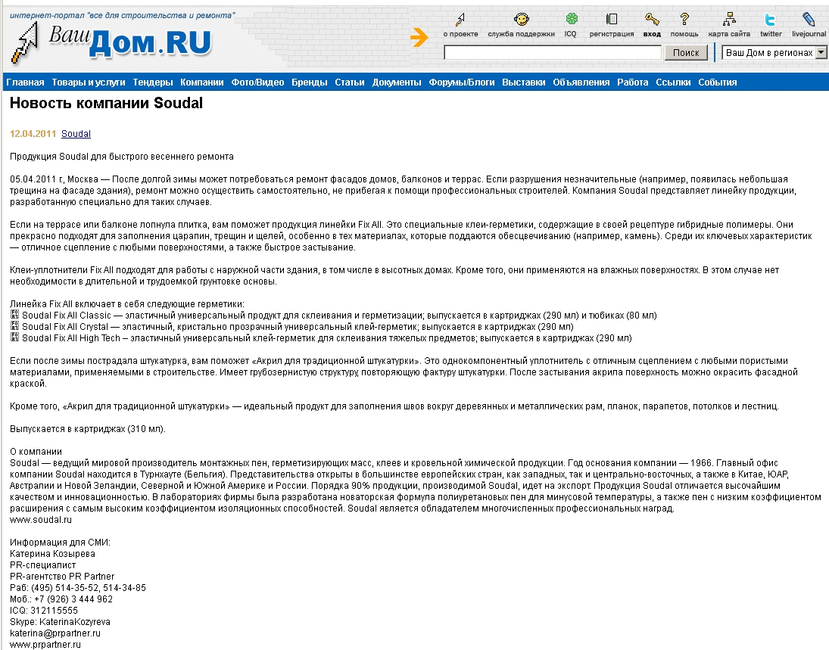The image size is (829, 650).
Task: Click the Поиск search button
Action: pyautogui.click(x=686, y=52)
